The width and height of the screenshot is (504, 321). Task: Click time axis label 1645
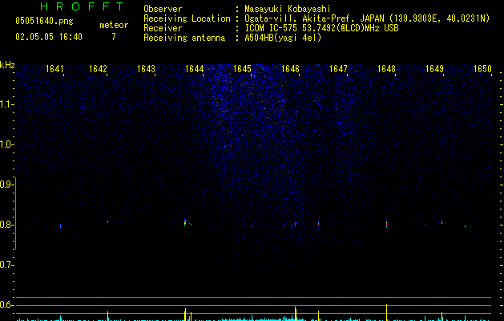[x=242, y=69]
